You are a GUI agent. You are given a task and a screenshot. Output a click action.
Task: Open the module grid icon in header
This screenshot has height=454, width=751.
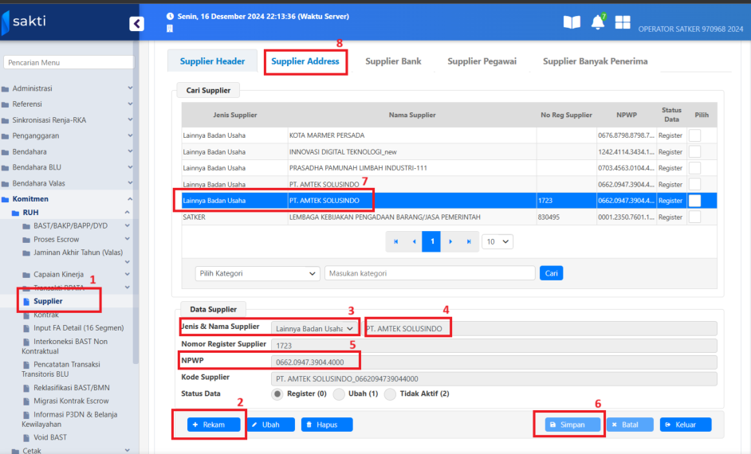622,22
